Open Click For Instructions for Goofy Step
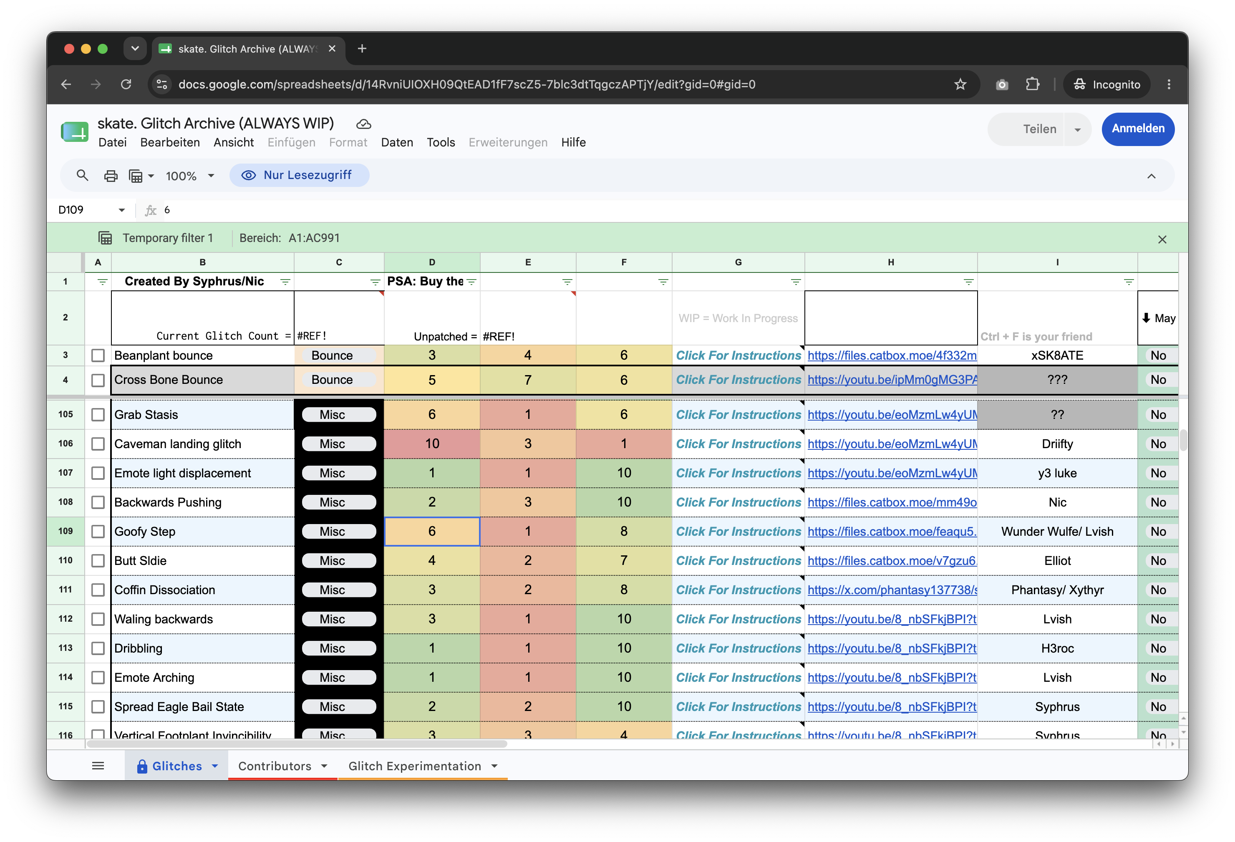Image resolution: width=1235 pixels, height=842 pixels. coord(738,532)
